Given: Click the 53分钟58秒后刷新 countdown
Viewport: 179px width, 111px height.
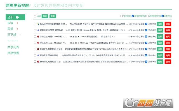Looking at the screenshot, I should (x=136, y=24).
